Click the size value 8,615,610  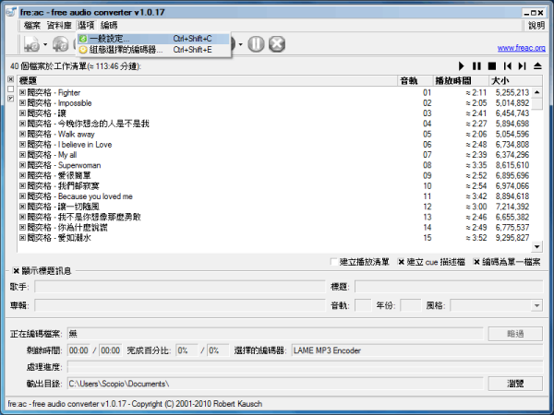tap(512, 165)
